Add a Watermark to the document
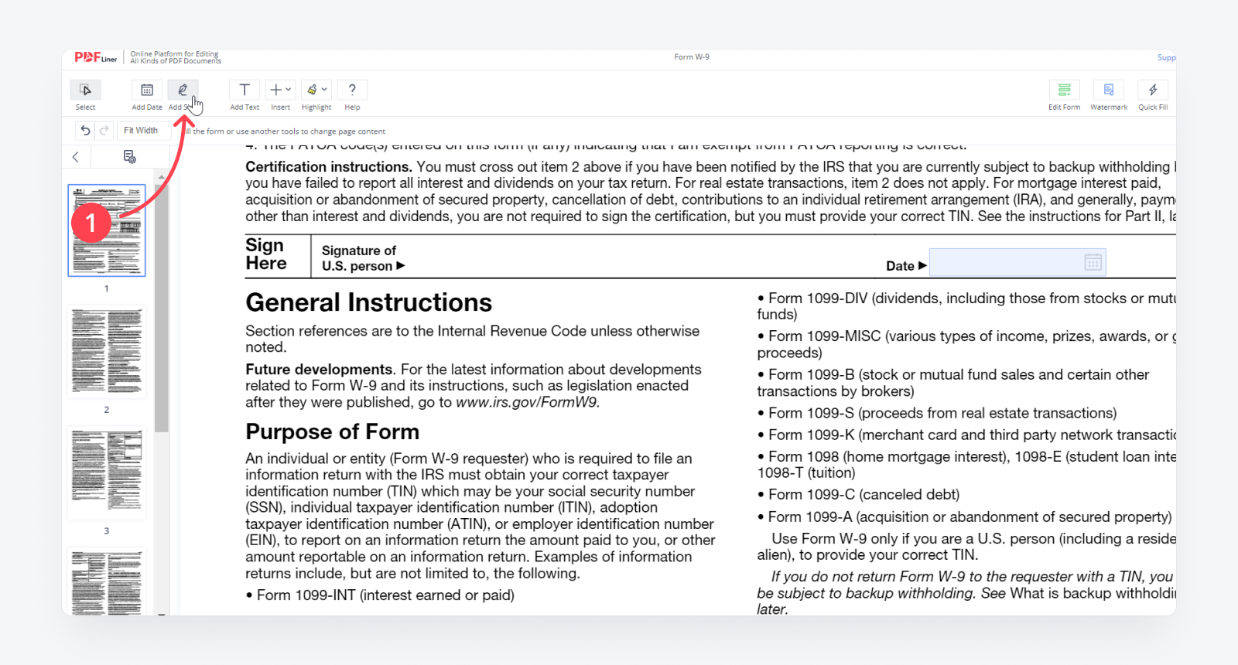This screenshot has height=665, width=1238. [1109, 90]
